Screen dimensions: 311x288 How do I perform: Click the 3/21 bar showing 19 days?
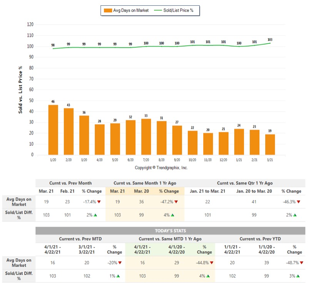[270, 145]
